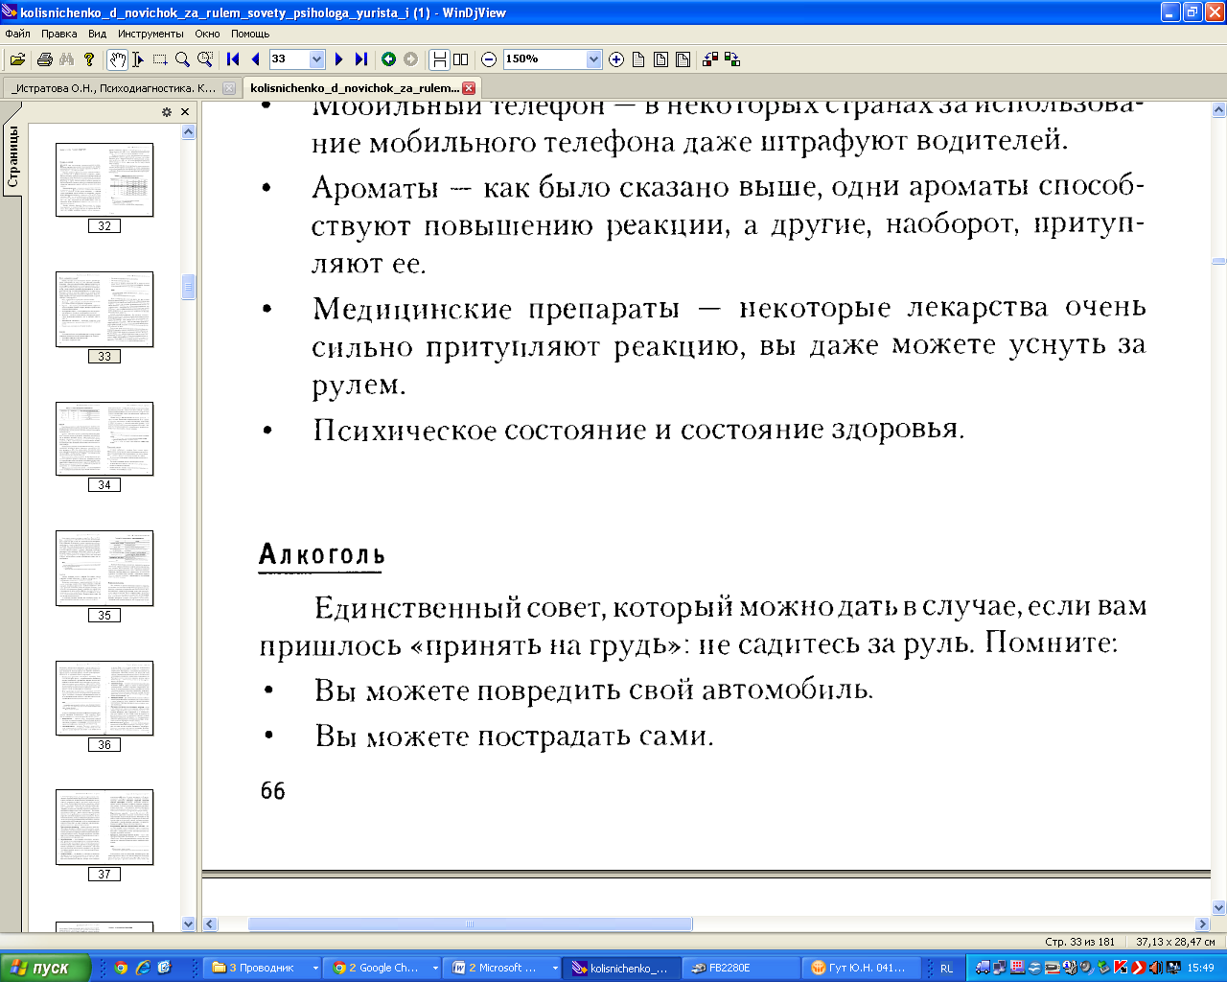The image size is (1227, 982).
Task: Select the magnifying glass zoom tool
Action: (x=182, y=59)
